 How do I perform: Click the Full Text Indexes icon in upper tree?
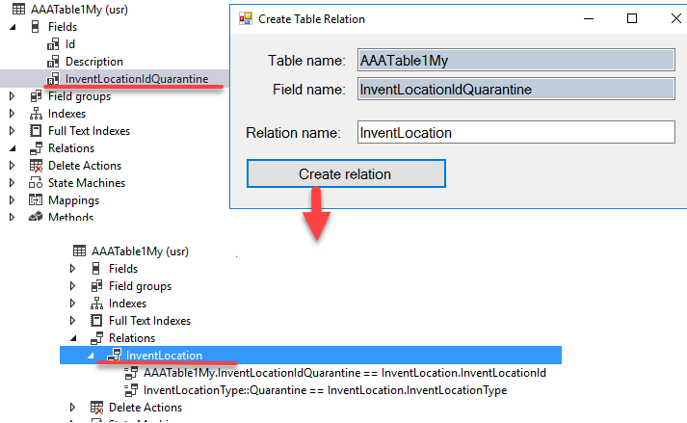coord(36,131)
